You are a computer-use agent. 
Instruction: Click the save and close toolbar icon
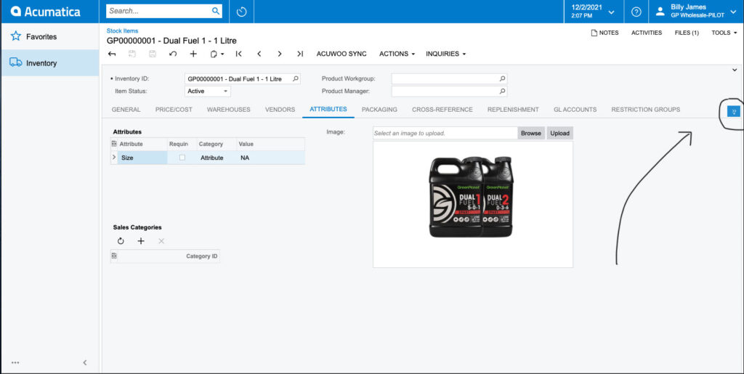tap(132, 54)
